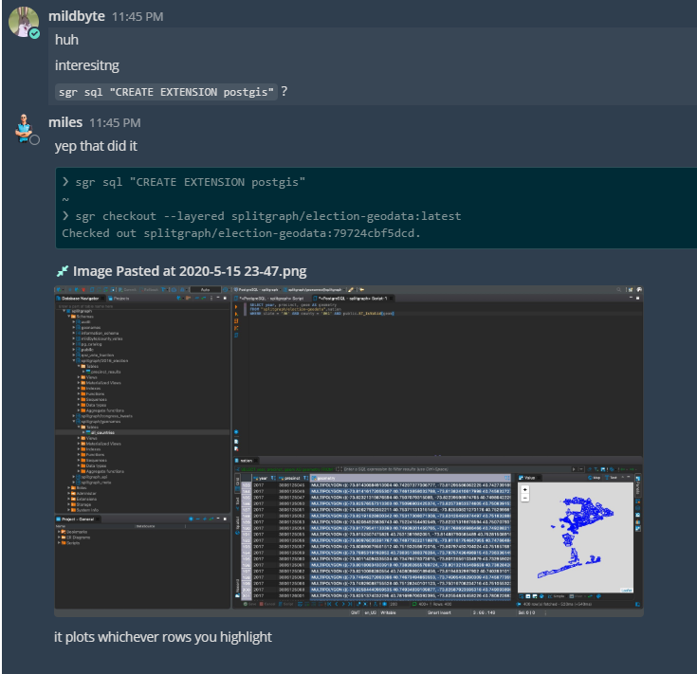Viewport: 697px width, 674px height.
Task: Click the username miles
Action: (65, 122)
